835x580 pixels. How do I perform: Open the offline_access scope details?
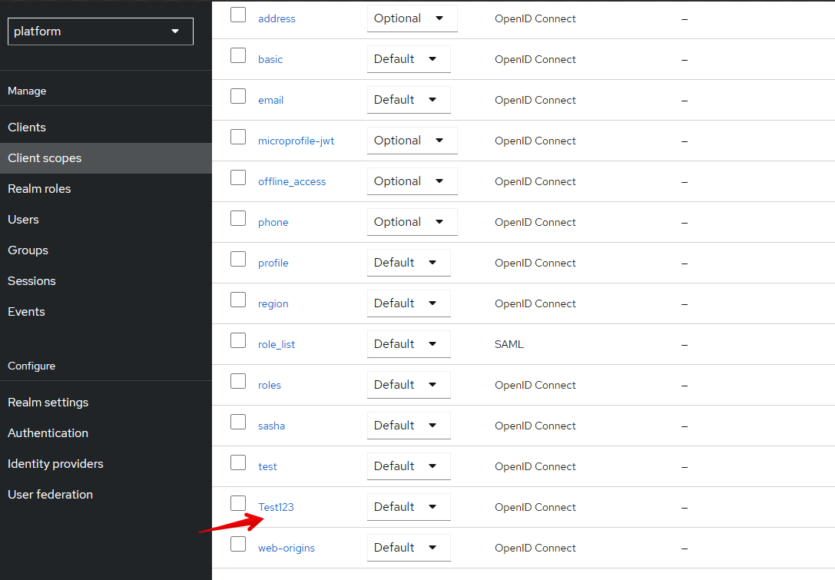point(292,181)
